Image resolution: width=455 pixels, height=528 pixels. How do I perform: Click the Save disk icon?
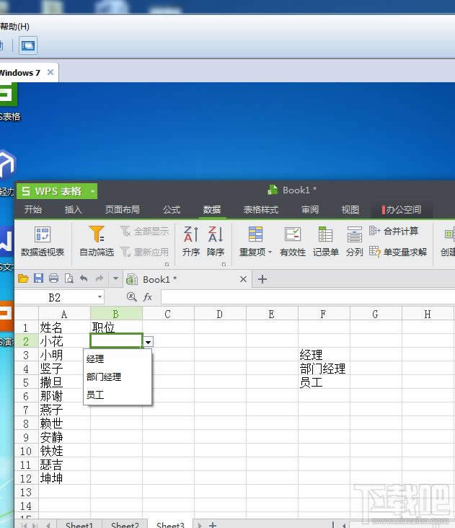[38, 278]
